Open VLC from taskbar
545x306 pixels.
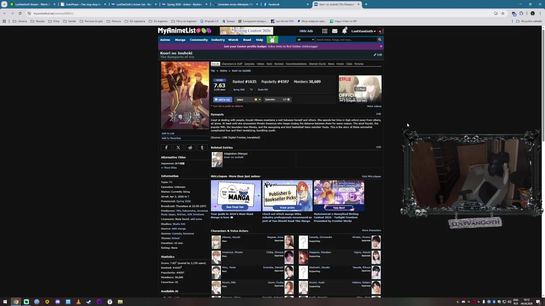[78, 302]
